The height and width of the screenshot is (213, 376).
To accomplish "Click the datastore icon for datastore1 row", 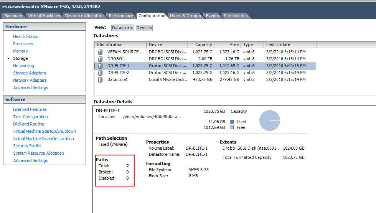I will [x=100, y=80].
